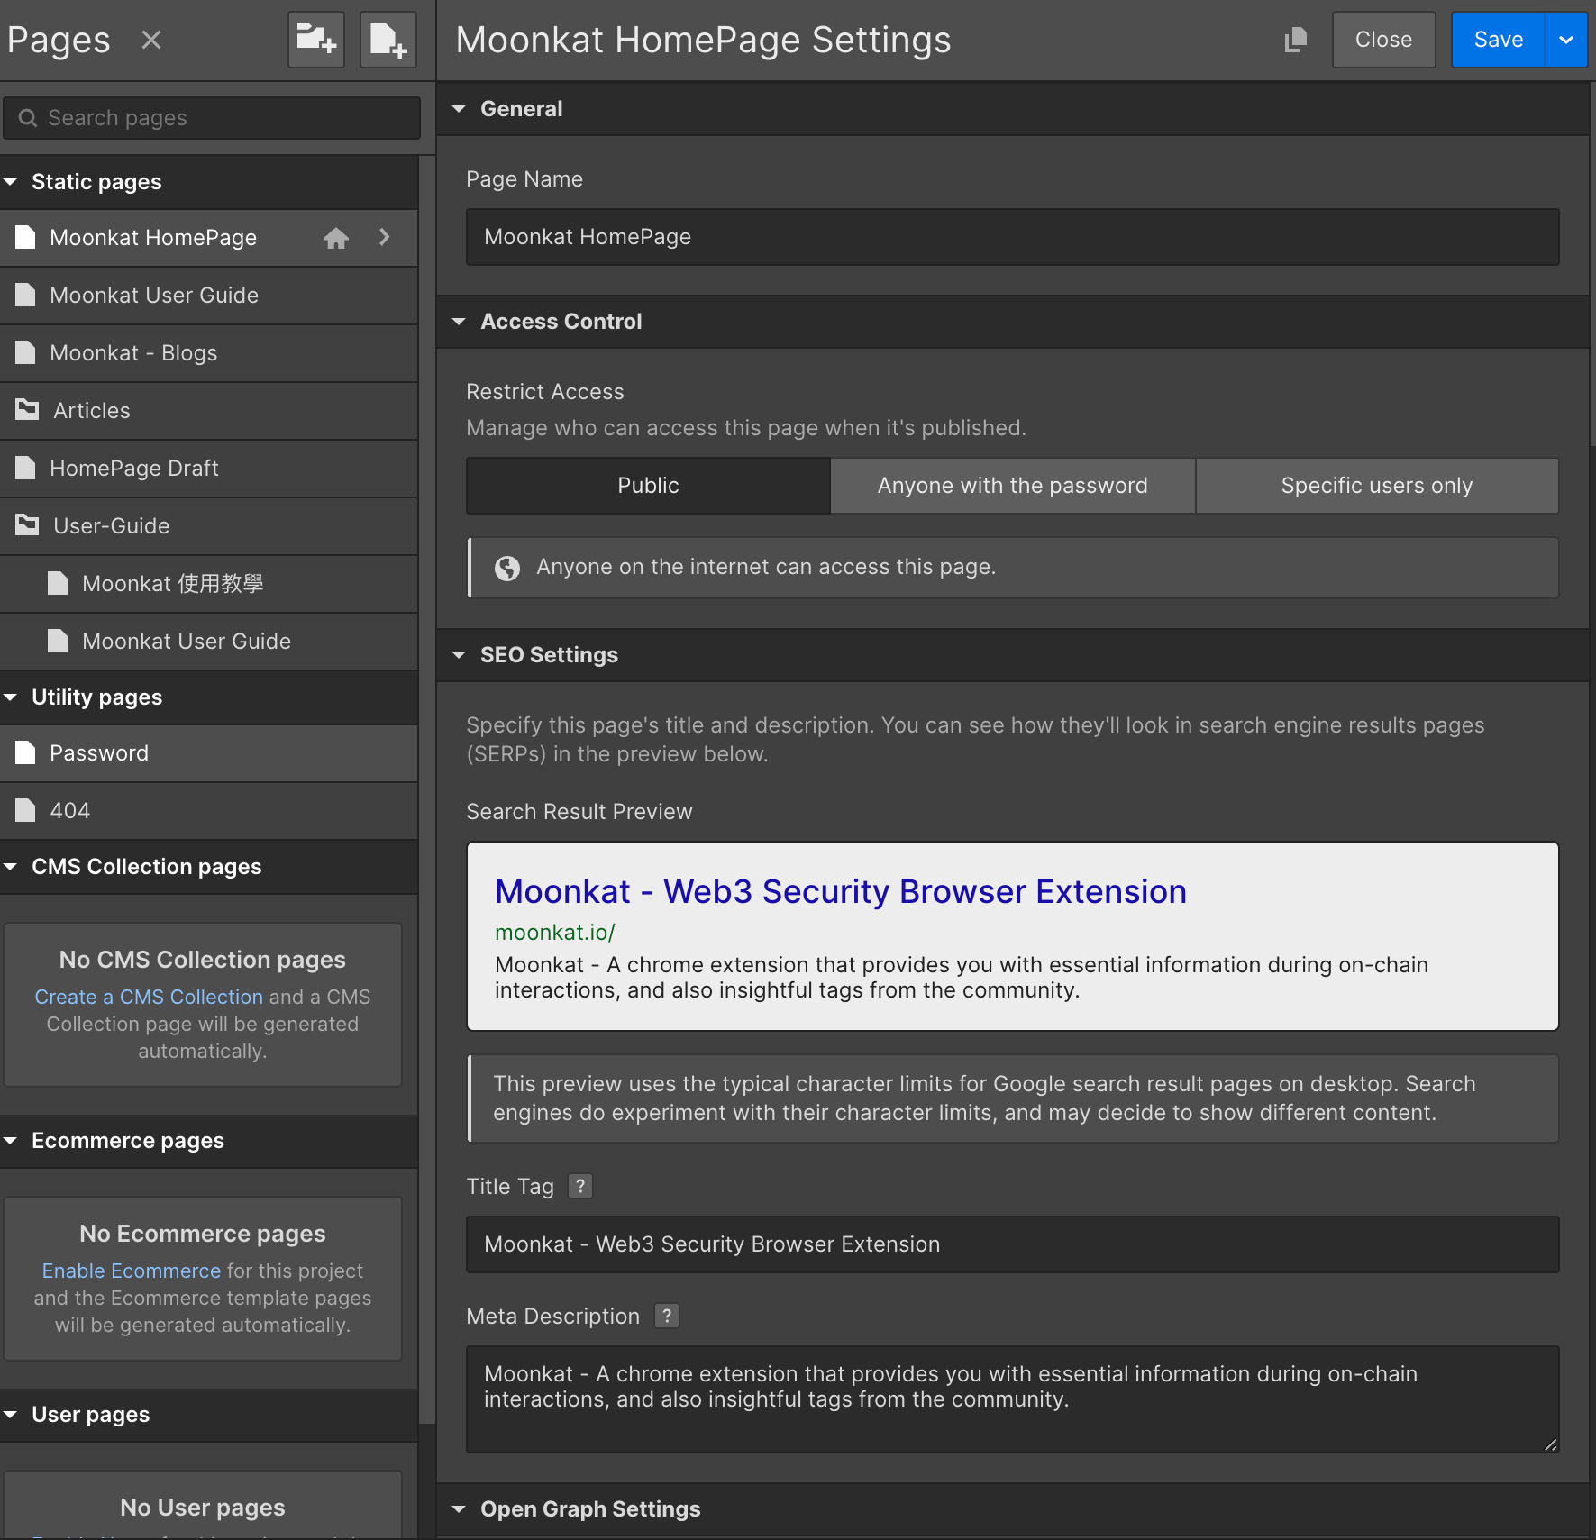Collapse the Utility pages section
This screenshot has width=1596, height=1540.
point(11,697)
